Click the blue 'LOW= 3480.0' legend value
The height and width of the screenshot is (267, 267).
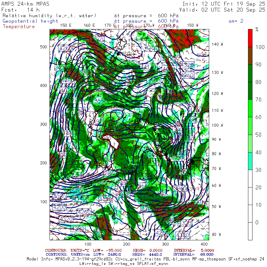[107, 255]
